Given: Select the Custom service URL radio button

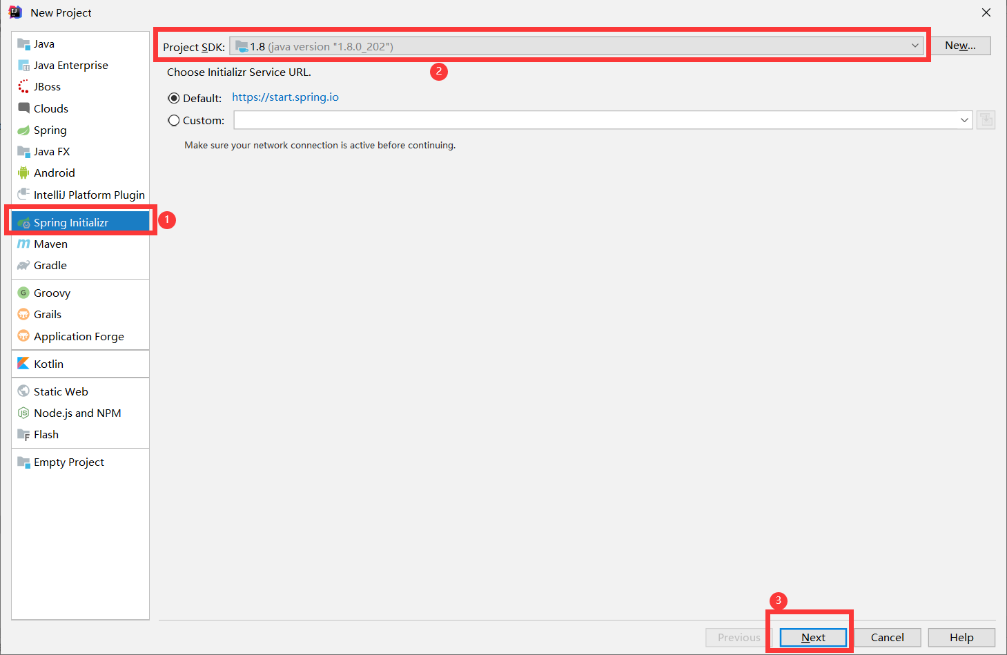Looking at the screenshot, I should point(174,120).
